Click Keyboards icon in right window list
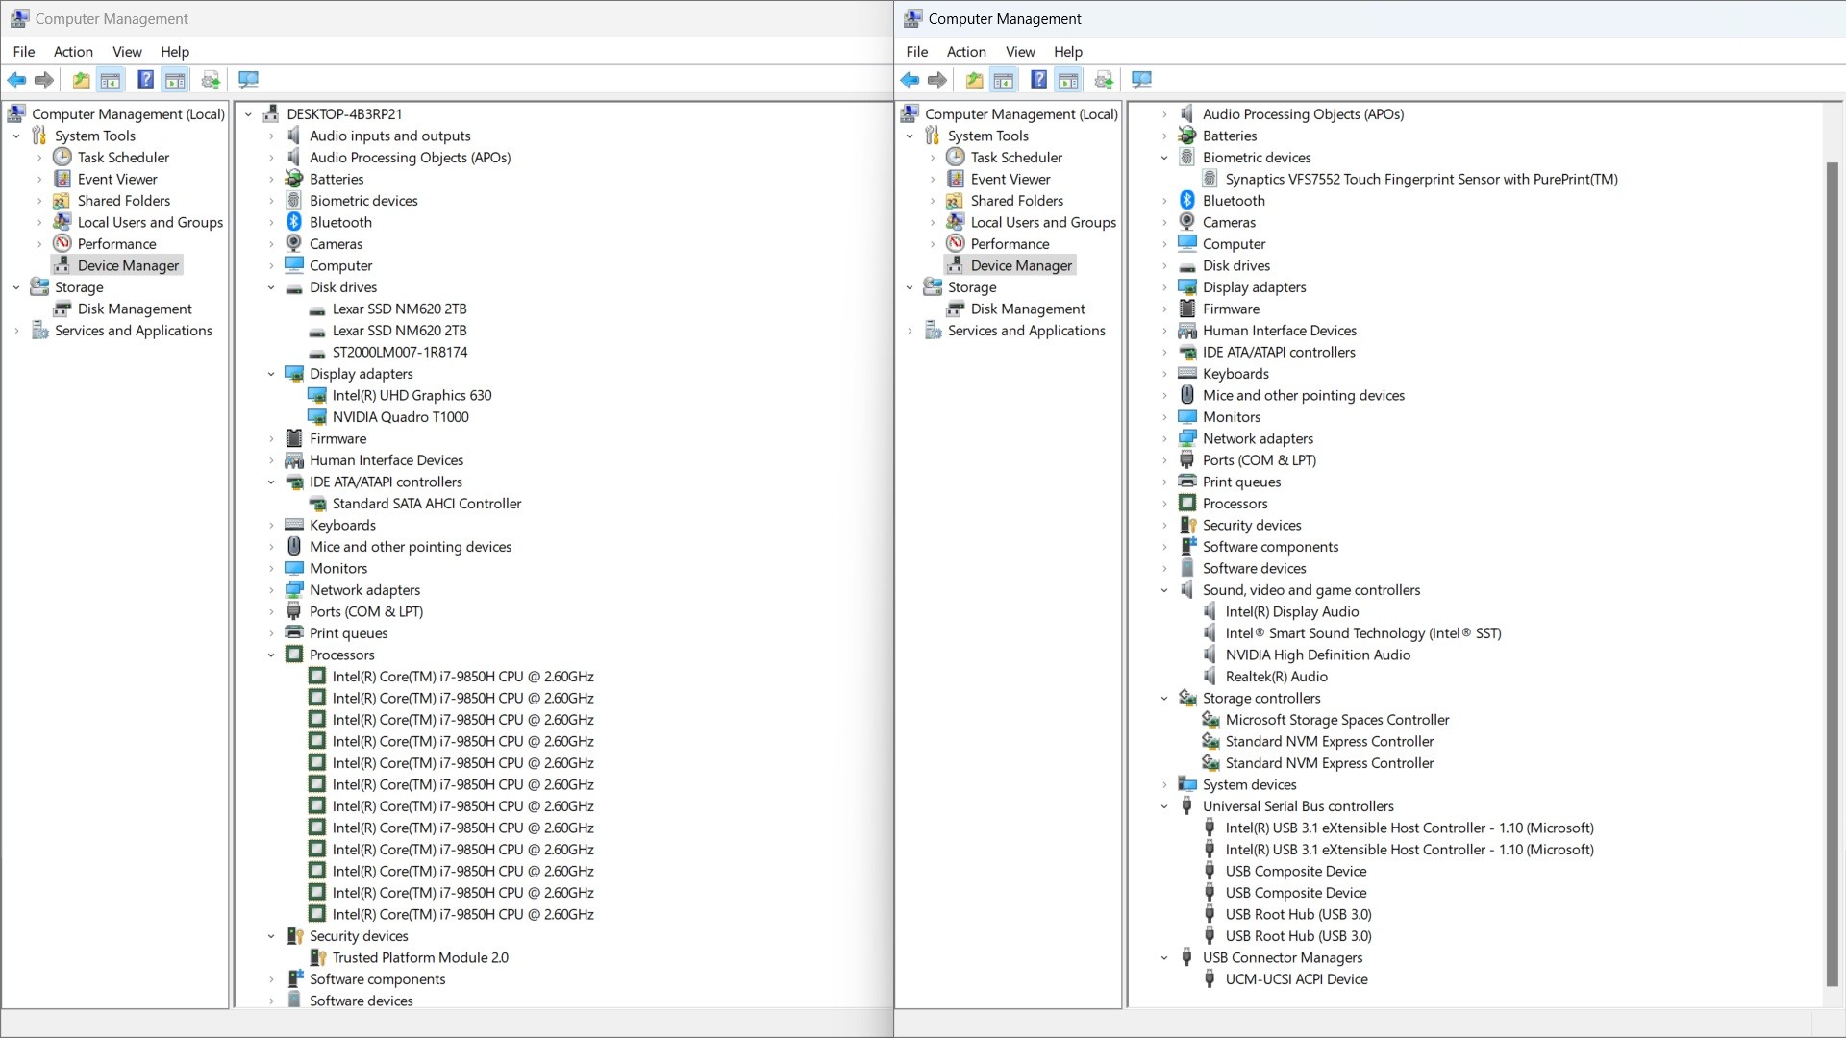The image size is (1846, 1038). coord(1187,373)
